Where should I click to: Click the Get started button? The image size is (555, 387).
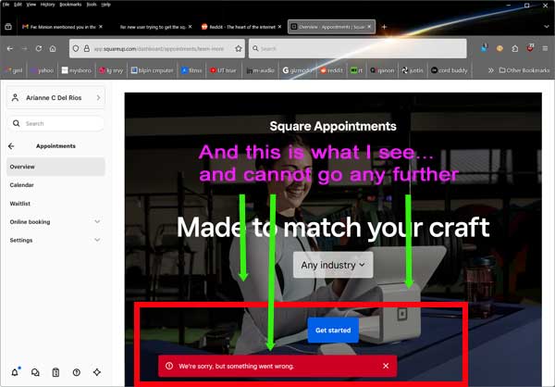pos(333,331)
